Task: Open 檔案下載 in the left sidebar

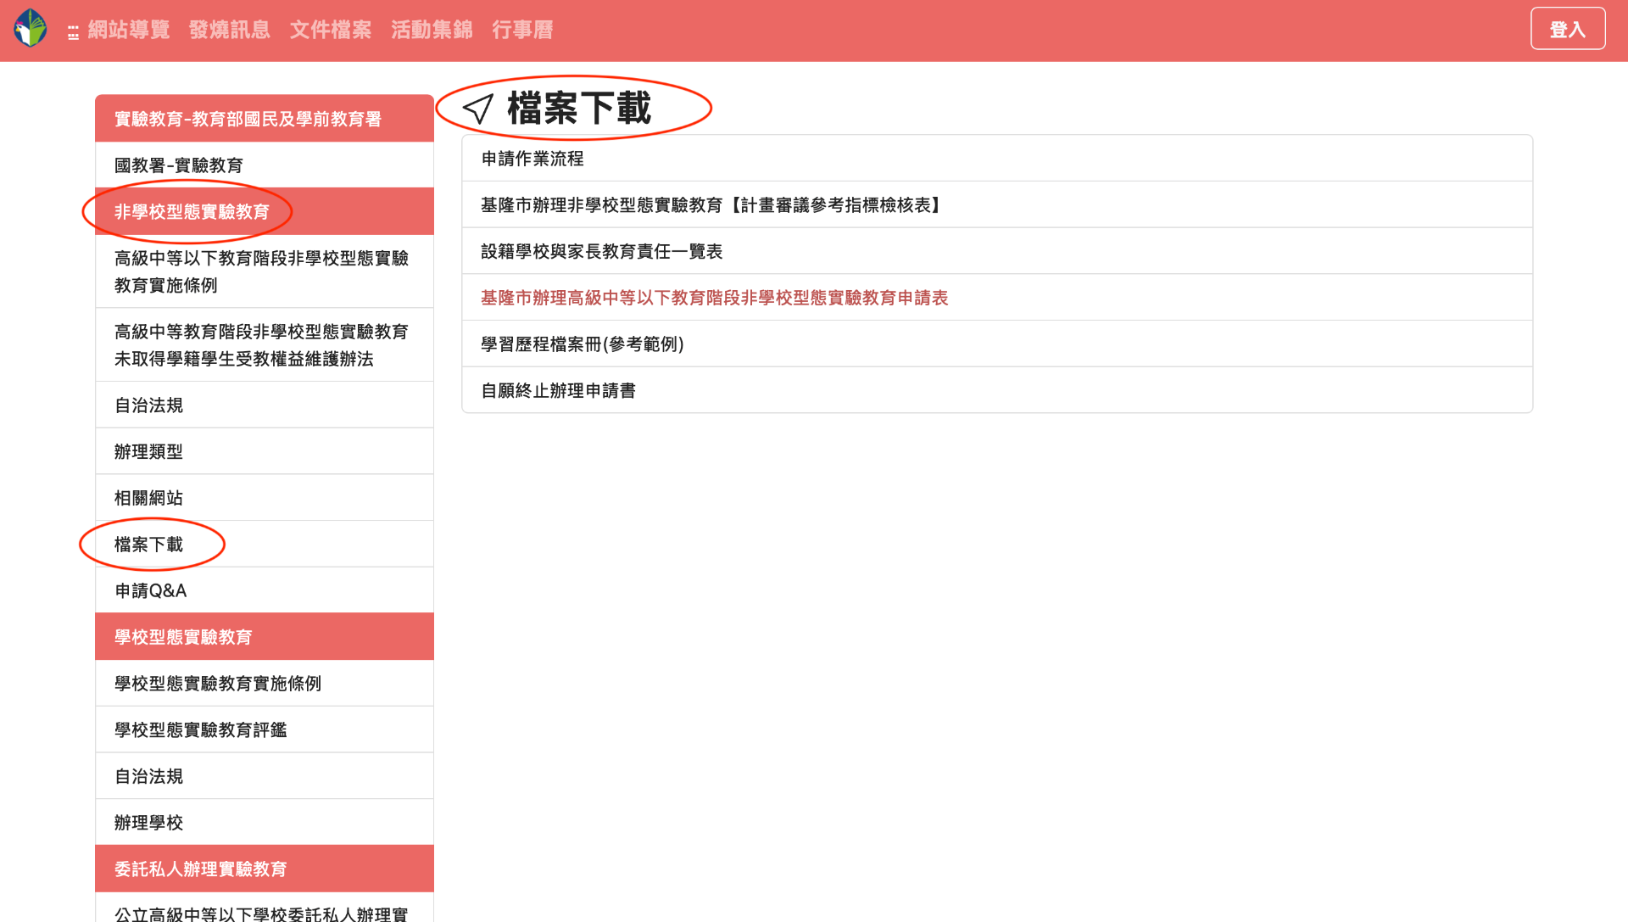Action: (x=149, y=545)
